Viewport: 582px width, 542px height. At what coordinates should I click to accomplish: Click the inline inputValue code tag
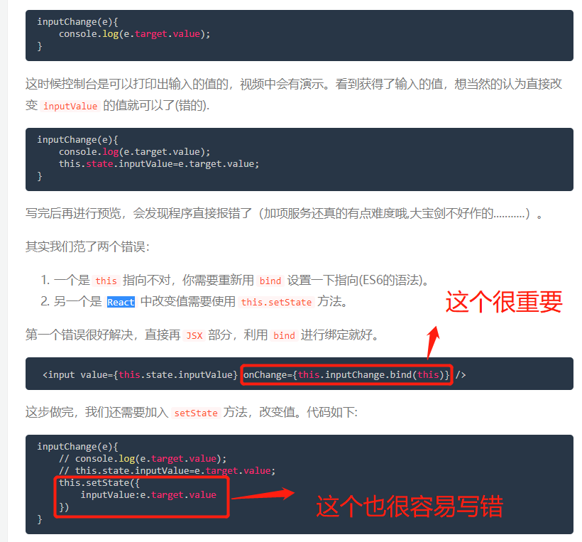70,107
